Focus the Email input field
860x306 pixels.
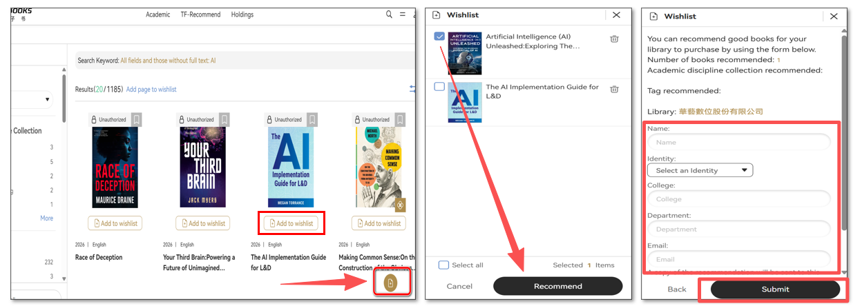pos(738,259)
